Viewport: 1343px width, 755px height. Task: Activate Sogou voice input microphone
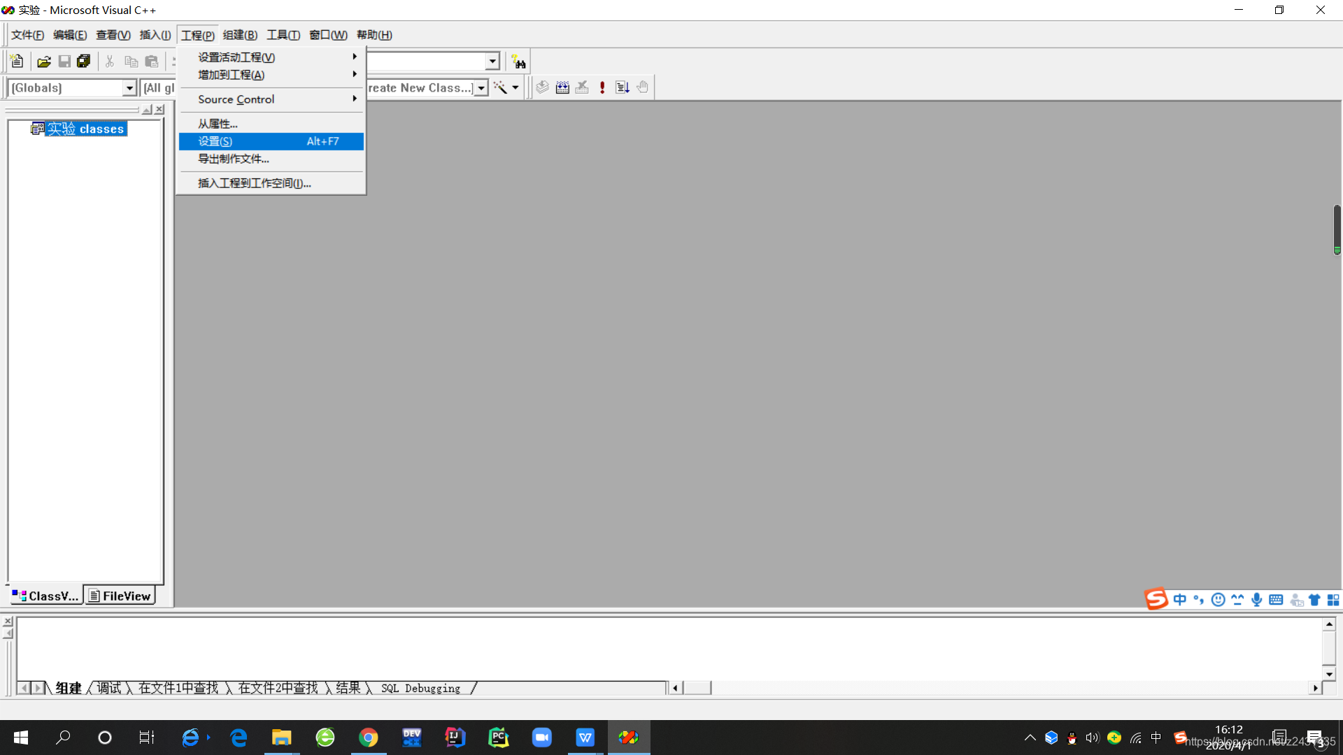[x=1257, y=600]
